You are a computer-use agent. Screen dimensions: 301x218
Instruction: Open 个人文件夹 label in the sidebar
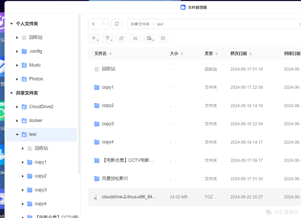tap(27, 24)
